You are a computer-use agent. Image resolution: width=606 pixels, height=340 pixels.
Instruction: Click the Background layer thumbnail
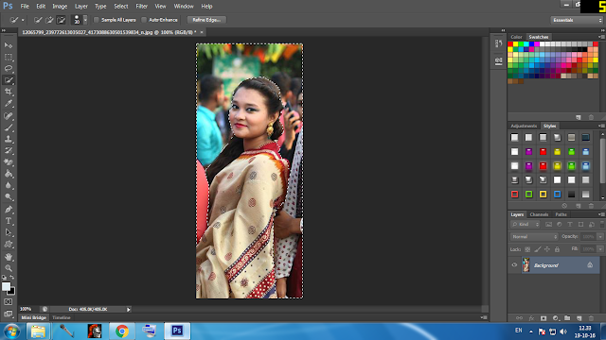pos(526,265)
